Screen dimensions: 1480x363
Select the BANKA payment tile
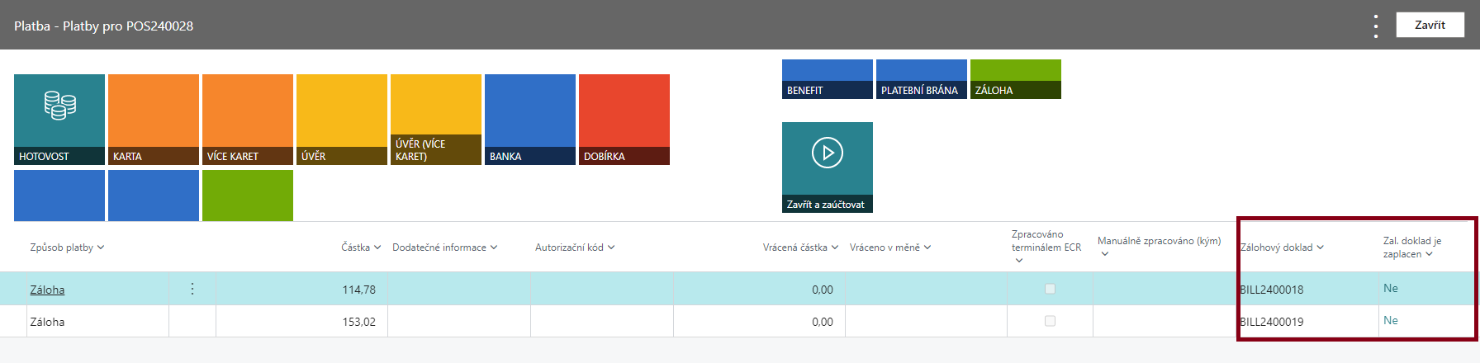click(x=530, y=120)
